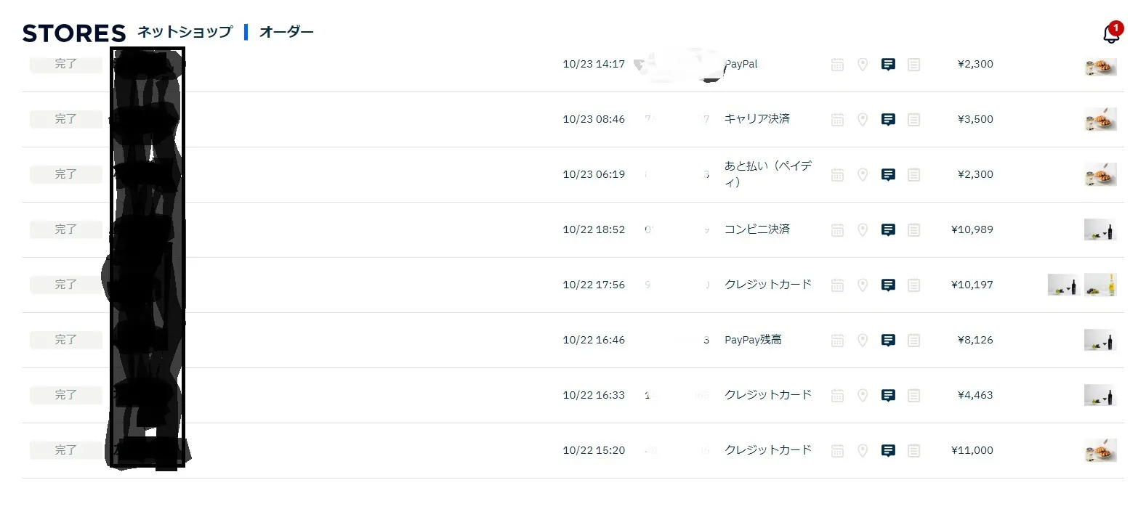Open the notification bell with red badge
Screen dimensions: 1146x517
[x=1111, y=33]
